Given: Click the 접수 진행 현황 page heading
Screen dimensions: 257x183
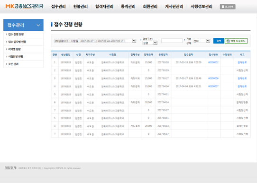Looking at the screenshot, I should pyautogui.click(x=68, y=24).
